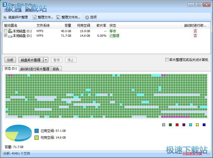
Task: Click 0.00% fragmentation value for D:
Action: [x=102, y=36]
